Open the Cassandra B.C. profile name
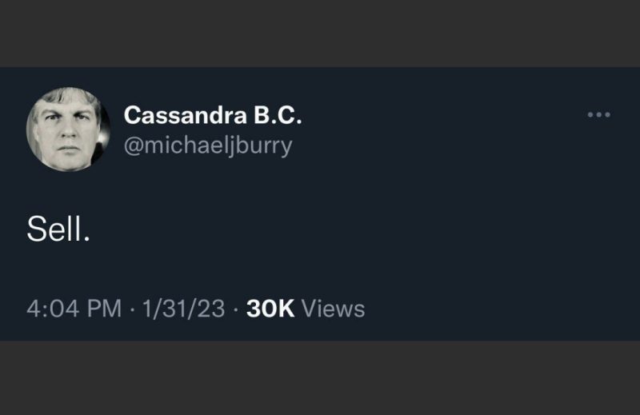Image resolution: width=640 pixels, height=415 pixels. click(x=213, y=116)
